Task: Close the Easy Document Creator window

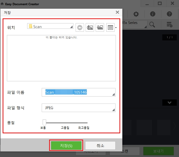Action: [172, 3]
